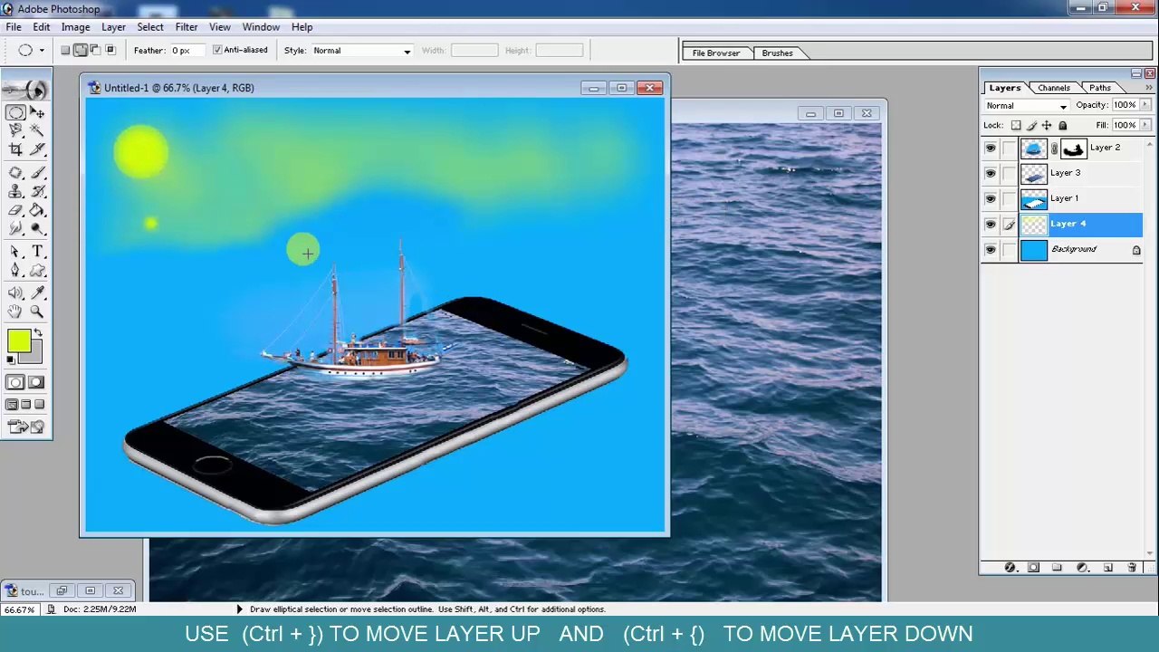Click the foreground color swatch

(18, 340)
